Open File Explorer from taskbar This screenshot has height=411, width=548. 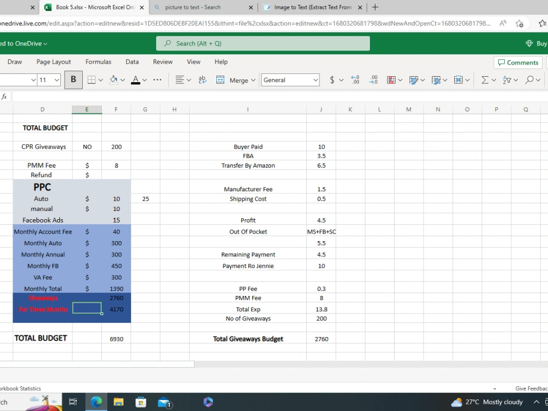pyautogui.click(x=118, y=402)
